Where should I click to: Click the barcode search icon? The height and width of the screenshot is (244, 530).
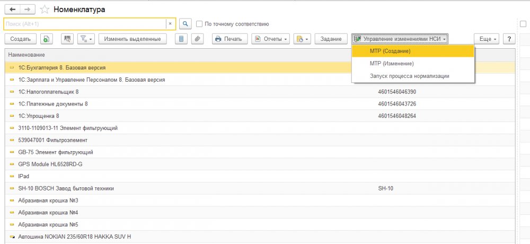pos(67,39)
